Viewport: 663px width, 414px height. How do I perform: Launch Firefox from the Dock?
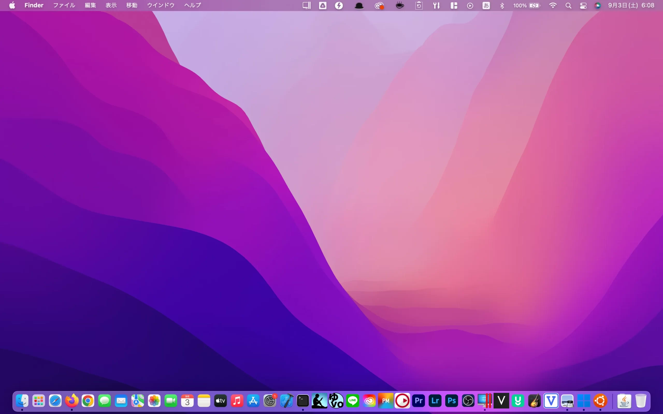click(72, 401)
